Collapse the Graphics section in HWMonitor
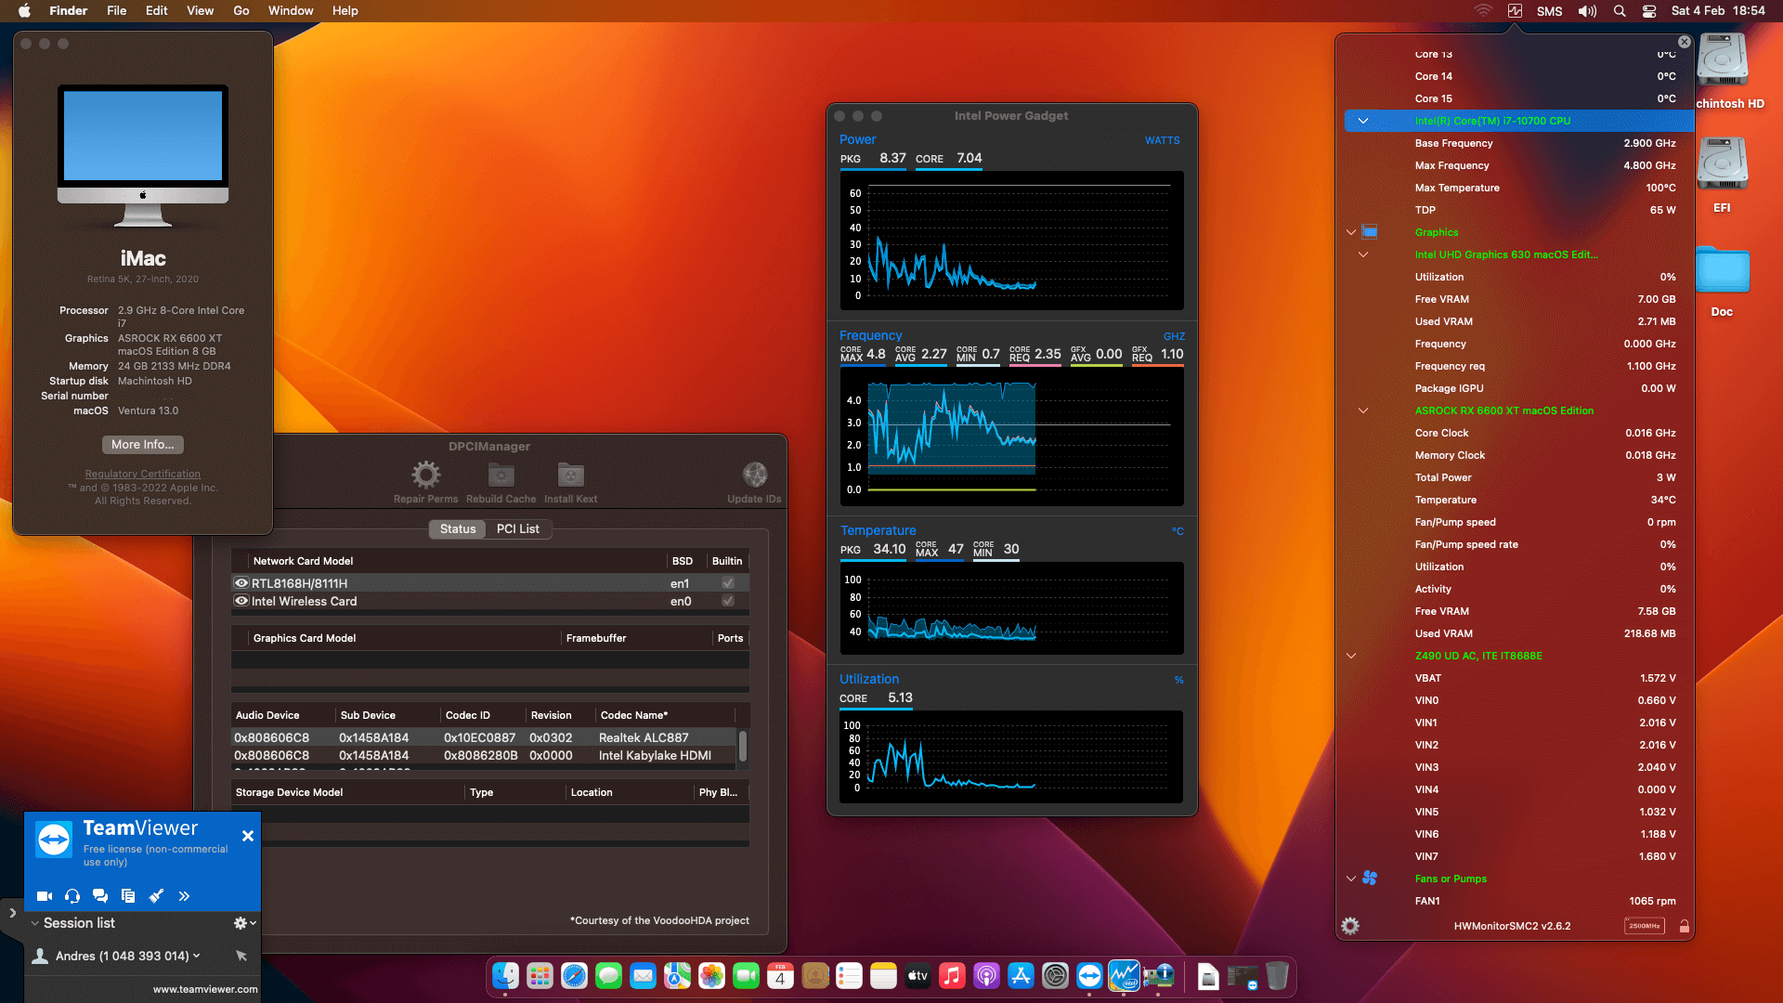The height and width of the screenshot is (1003, 1783). [1351, 232]
